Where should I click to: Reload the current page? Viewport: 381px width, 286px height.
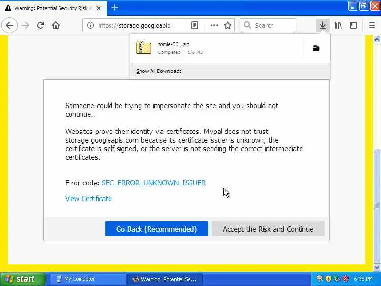point(40,25)
